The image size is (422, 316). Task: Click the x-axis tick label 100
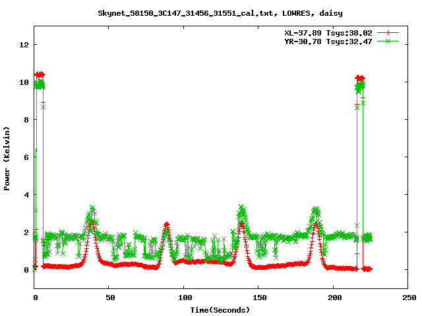click(185, 298)
